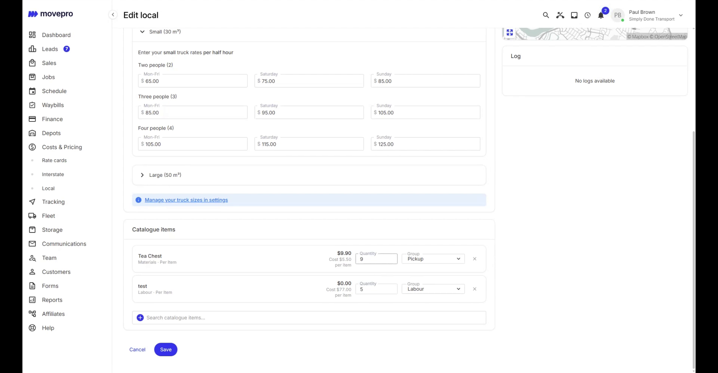Image resolution: width=718 pixels, height=373 pixels.
Task: Open Tea Chest Group dropdown showing Pickup
Action: (433, 259)
